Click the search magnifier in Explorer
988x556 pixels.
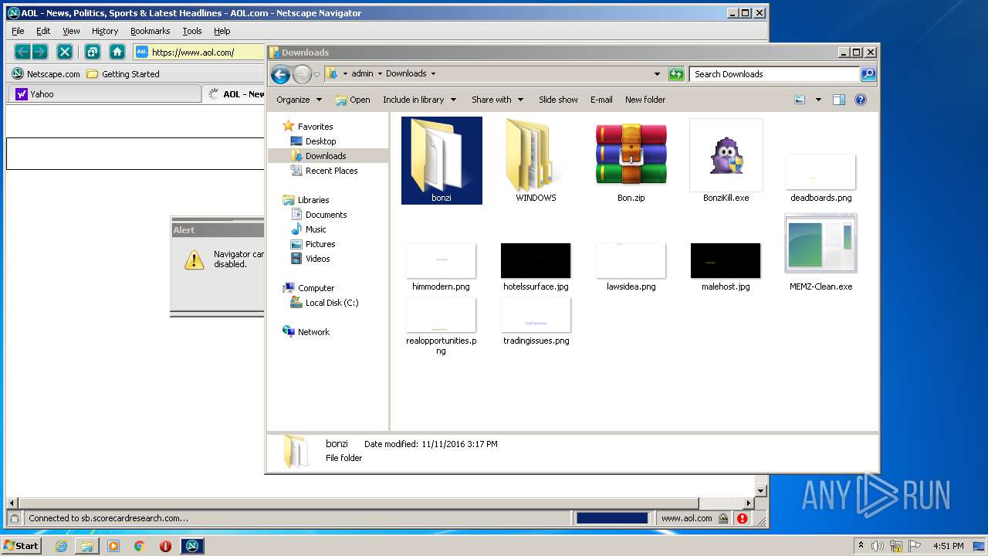tap(868, 74)
